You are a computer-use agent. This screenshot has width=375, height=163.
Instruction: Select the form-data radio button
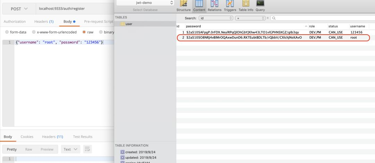[7, 32]
